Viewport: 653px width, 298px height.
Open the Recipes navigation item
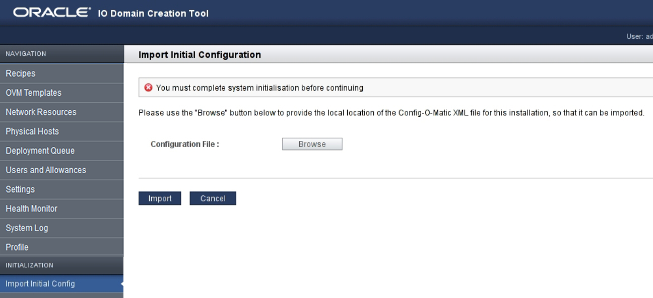(x=61, y=73)
